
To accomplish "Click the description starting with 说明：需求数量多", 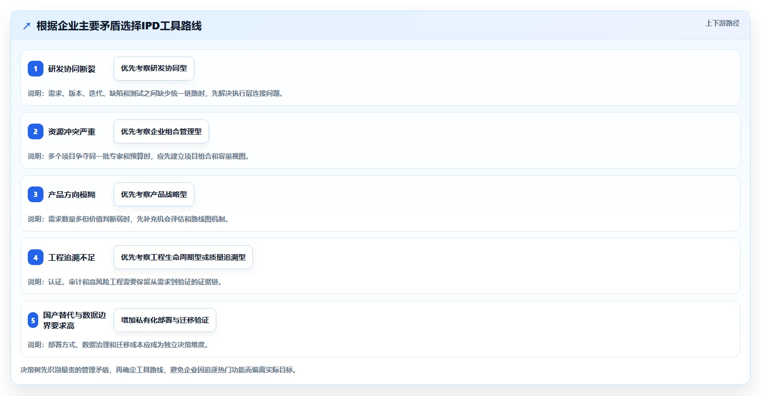I will [128, 219].
